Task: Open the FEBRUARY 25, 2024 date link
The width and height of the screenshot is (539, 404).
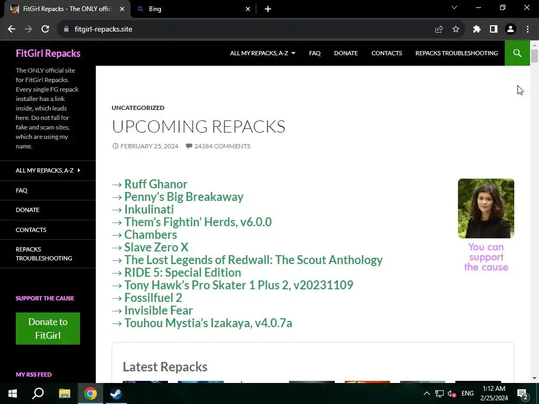Action: point(149,146)
